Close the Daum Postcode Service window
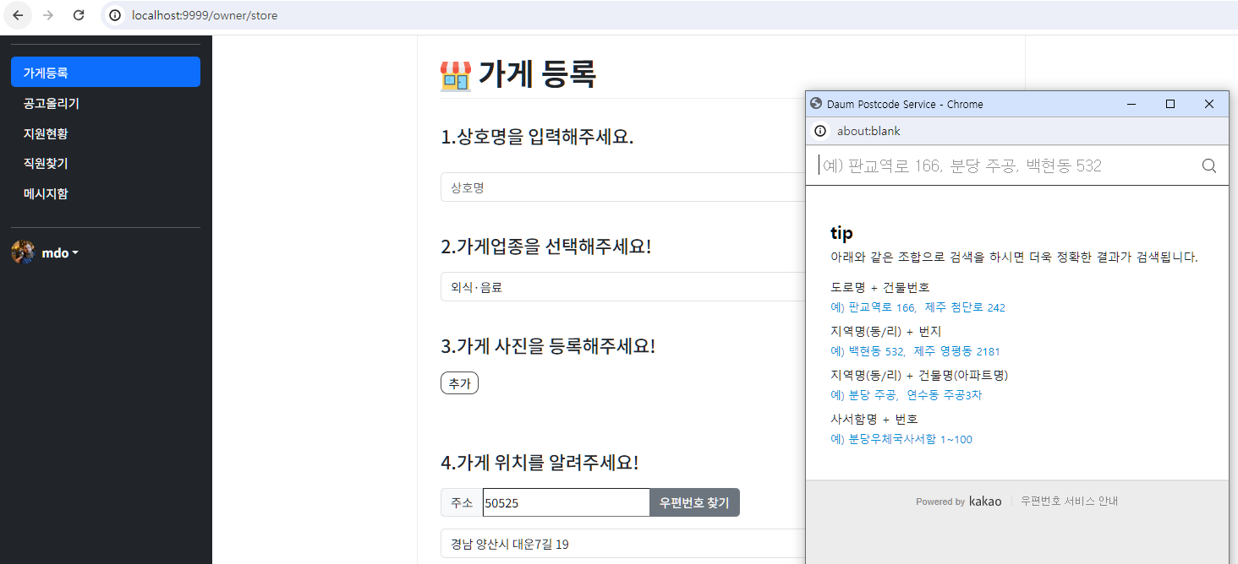This screenshot has height=564, width=1238. pyautogui.click(x=1209, y=104)
